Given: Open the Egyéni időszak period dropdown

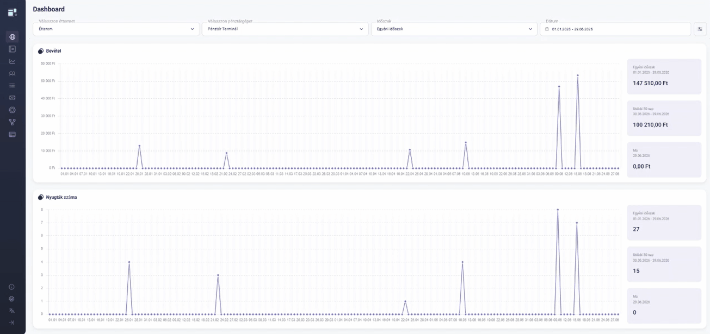Looking at the screenshot, I should coord(454,29).
